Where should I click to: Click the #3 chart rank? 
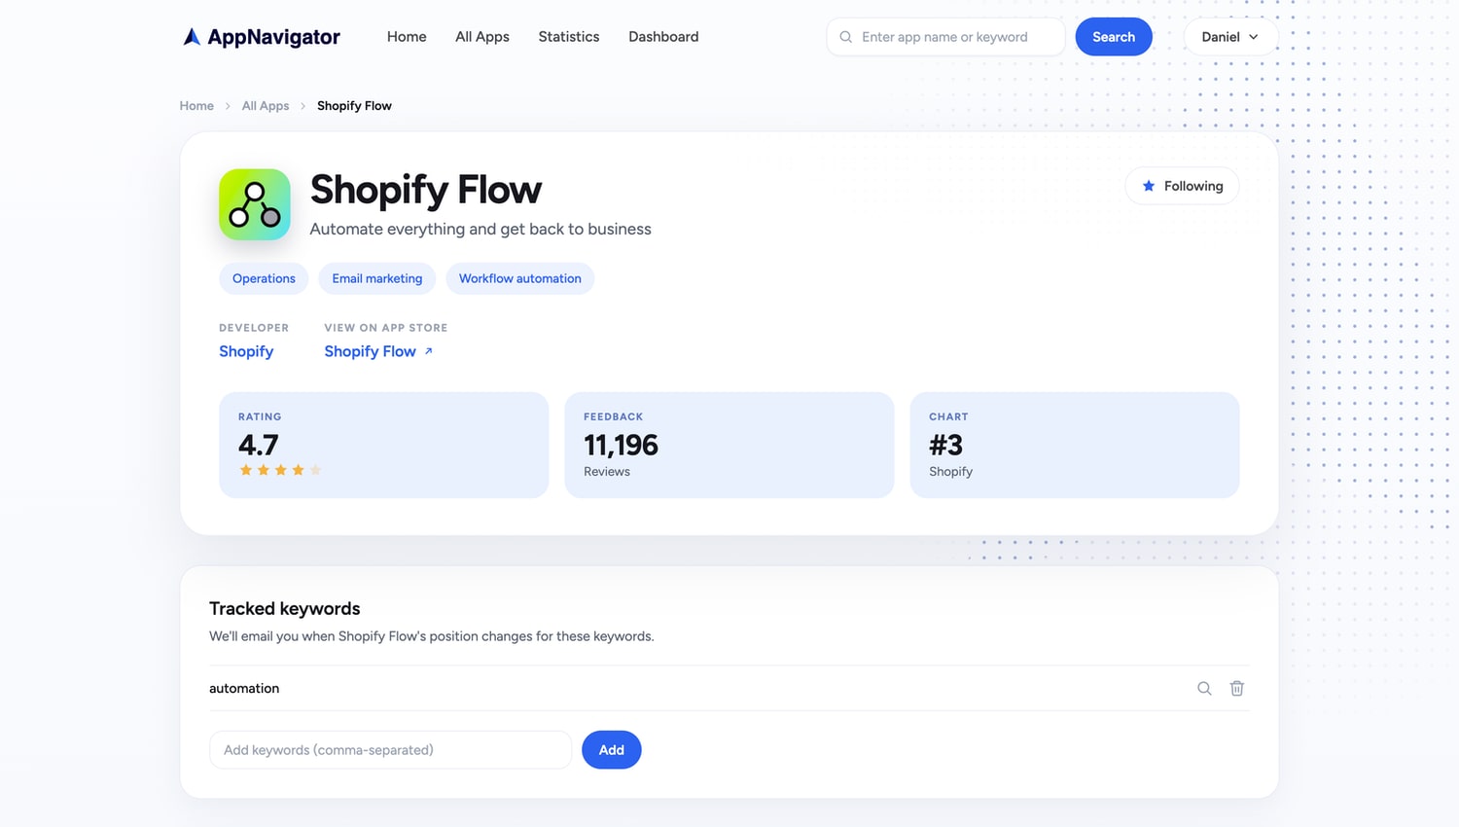[x=945, y=445]
